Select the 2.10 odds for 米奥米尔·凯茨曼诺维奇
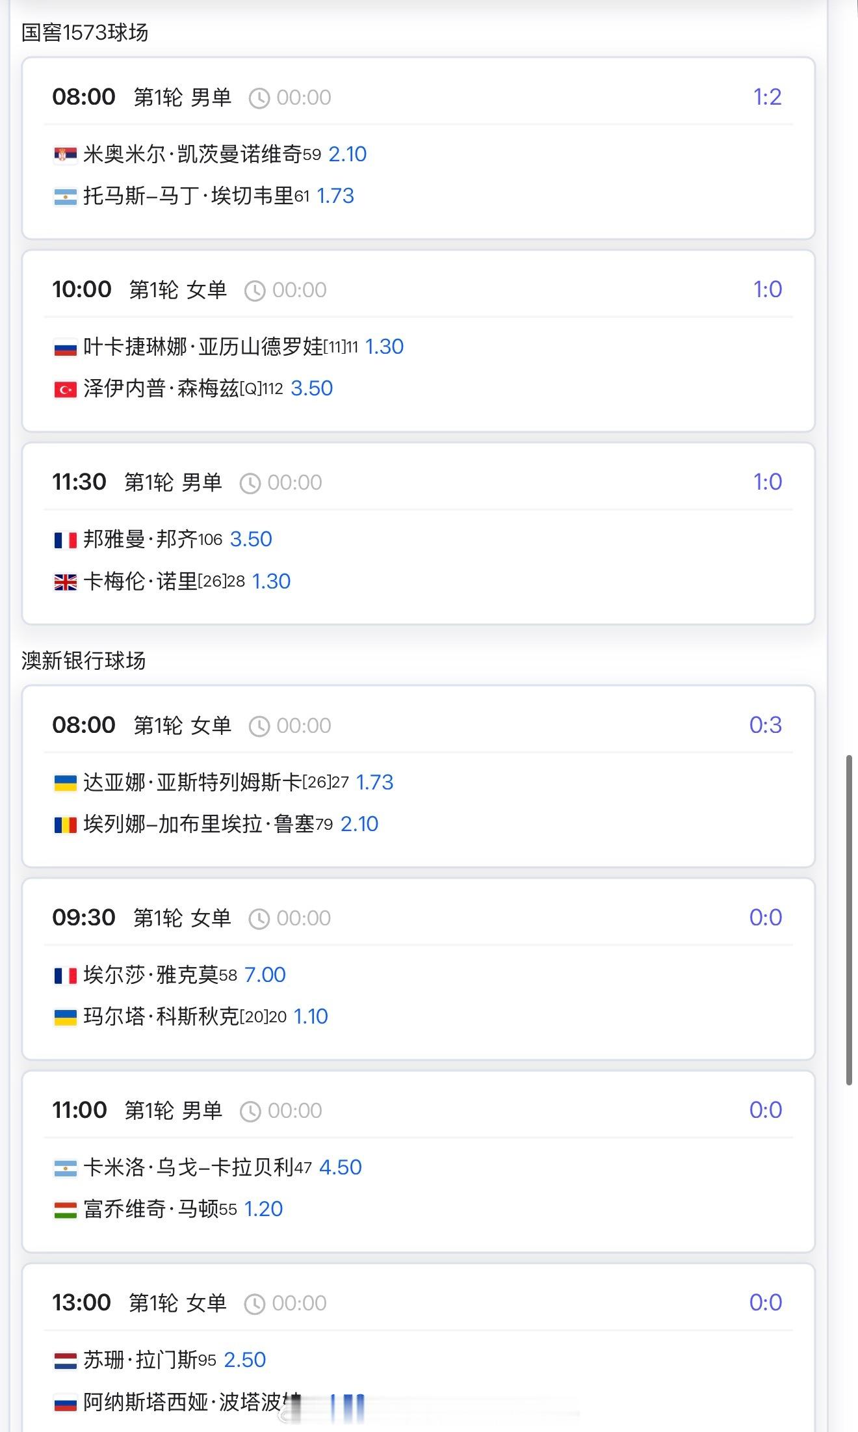The width and height of the screenshot is (858, 1432). 348,154
